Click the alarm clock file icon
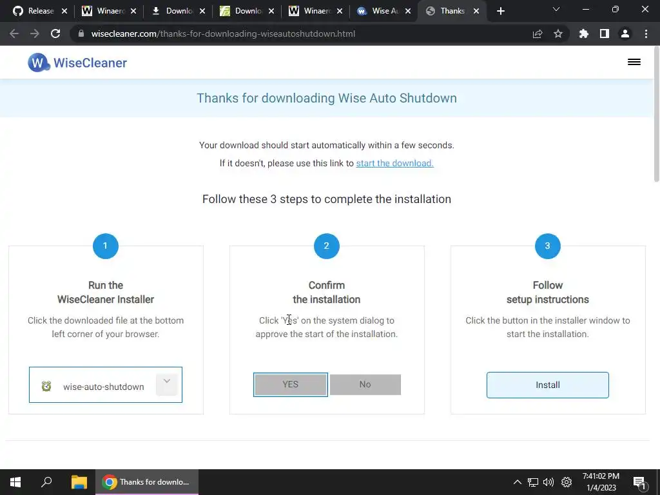This screenshot has width=660, height=495. click(x=46, y=386)
